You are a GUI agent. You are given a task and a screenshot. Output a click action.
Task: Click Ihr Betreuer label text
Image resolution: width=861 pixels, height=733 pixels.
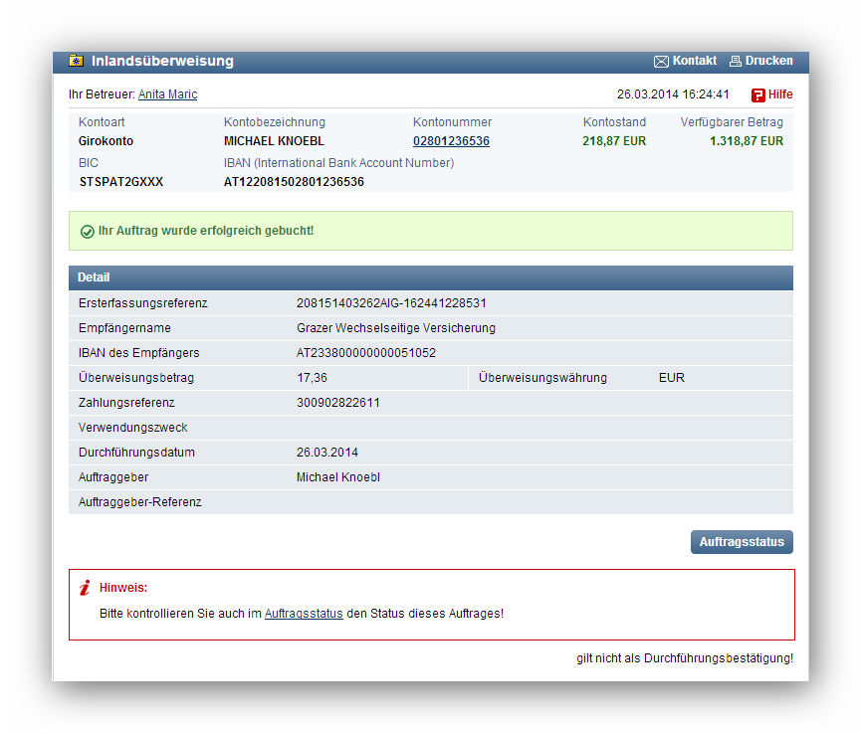coord(102,94)
